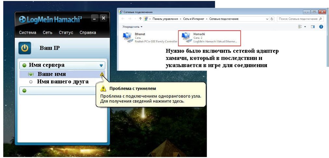The image size is (329, 158).
Task: Click the warning icon in tooltip
Action: point(103,89)
